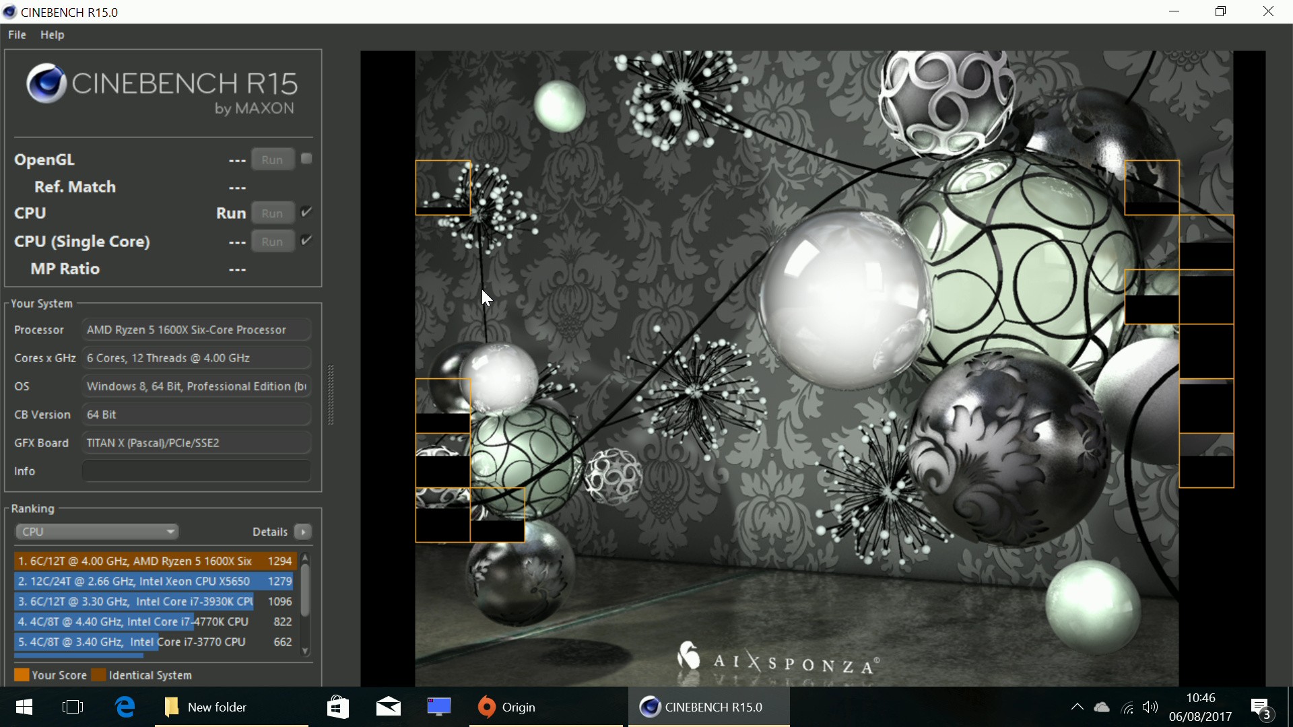Toggle the CPU (Single Core) checkbox
Viewport: 1293px width, 727px height.
coord(306,241)
